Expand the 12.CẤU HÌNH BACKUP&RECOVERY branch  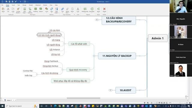pyautogui.click(x=97, y=20)
